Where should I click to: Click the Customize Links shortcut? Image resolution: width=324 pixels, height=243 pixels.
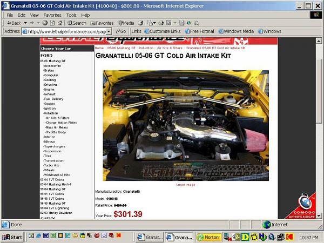(163, 31)
